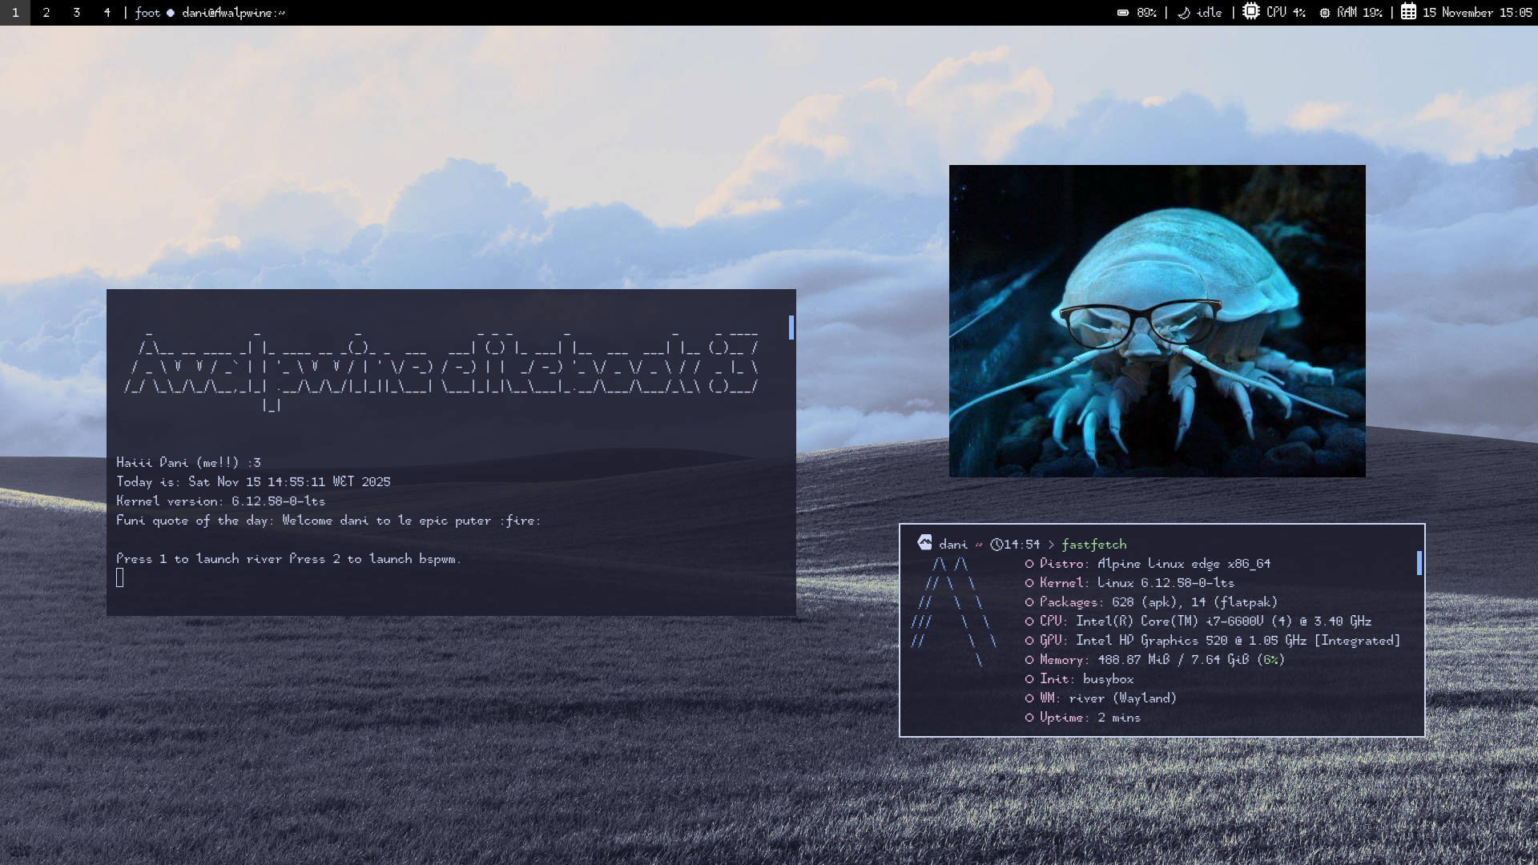Click the battery icon in the status bar
This screenshot has height=865, width=1538.
1124,12
